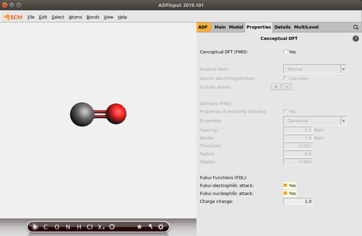Viewport: 362px width, 236px height.
Task: Close the ADFinput window
Action: pyautogui.click(x=4, y=5)
